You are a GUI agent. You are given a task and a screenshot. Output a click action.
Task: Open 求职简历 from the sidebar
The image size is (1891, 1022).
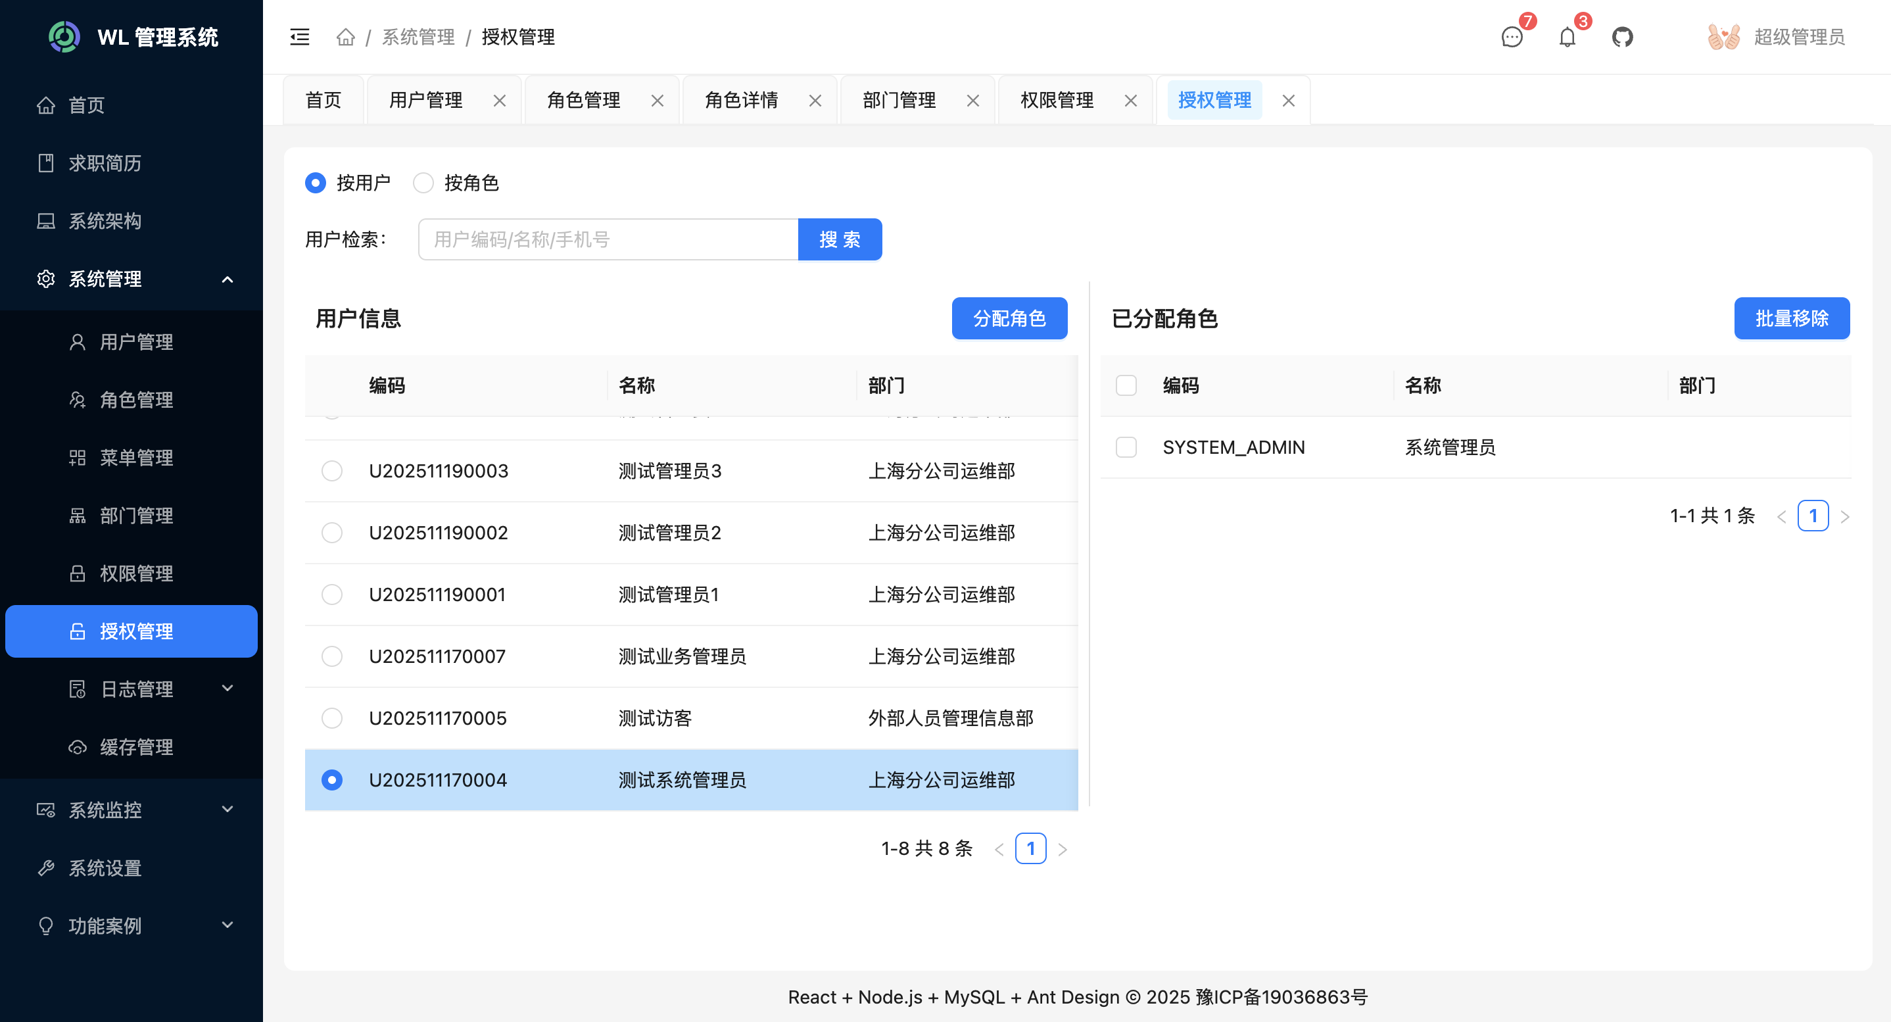[107, 163]
